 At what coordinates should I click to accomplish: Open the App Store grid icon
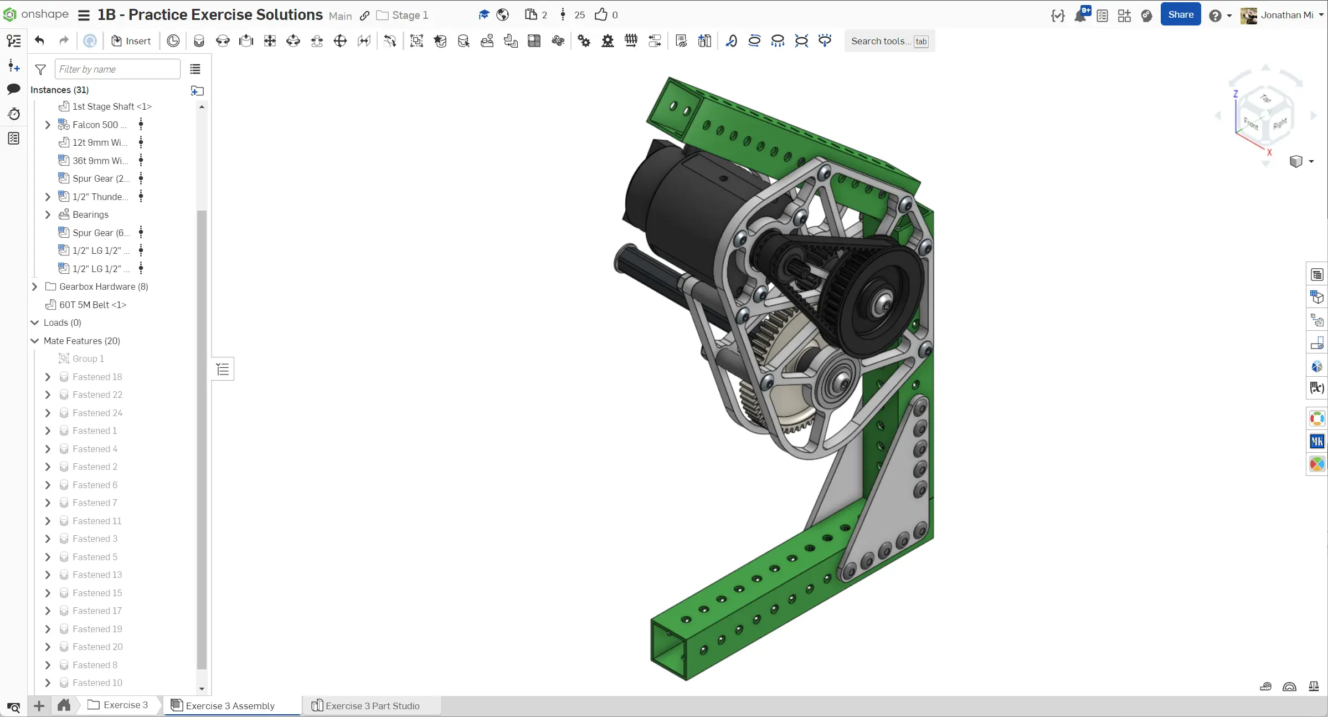coord(1124,15)
